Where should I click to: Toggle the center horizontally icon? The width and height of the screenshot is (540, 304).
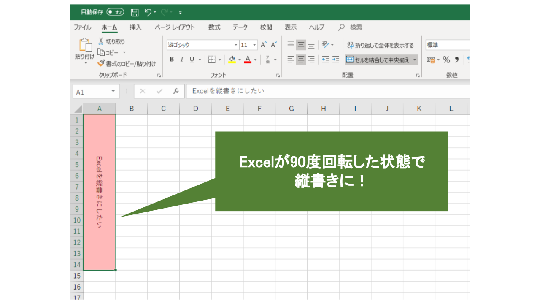(x=301, y=60)
